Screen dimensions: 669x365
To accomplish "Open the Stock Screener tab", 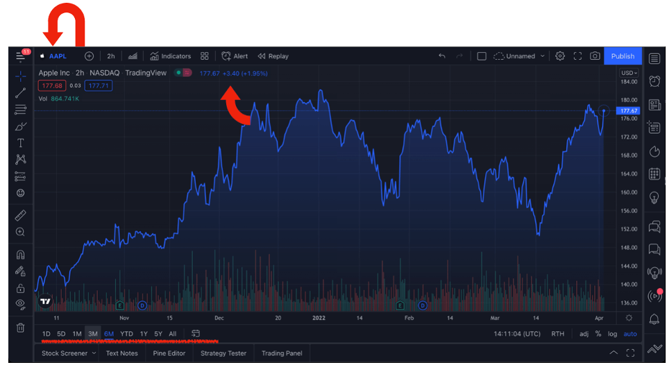I will pos(65,353).
